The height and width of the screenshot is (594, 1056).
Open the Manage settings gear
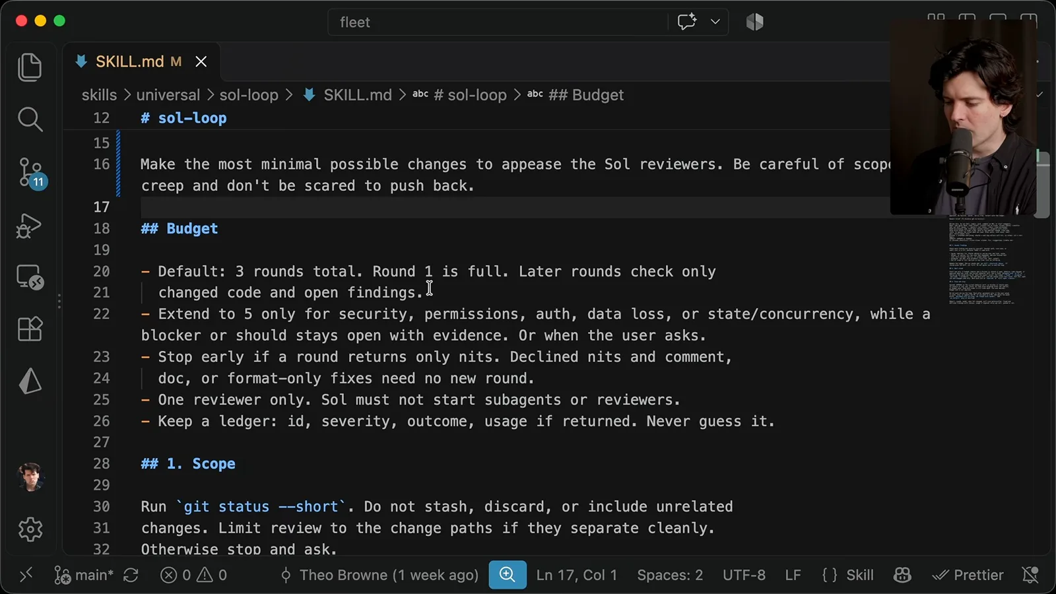pos(30,529)
